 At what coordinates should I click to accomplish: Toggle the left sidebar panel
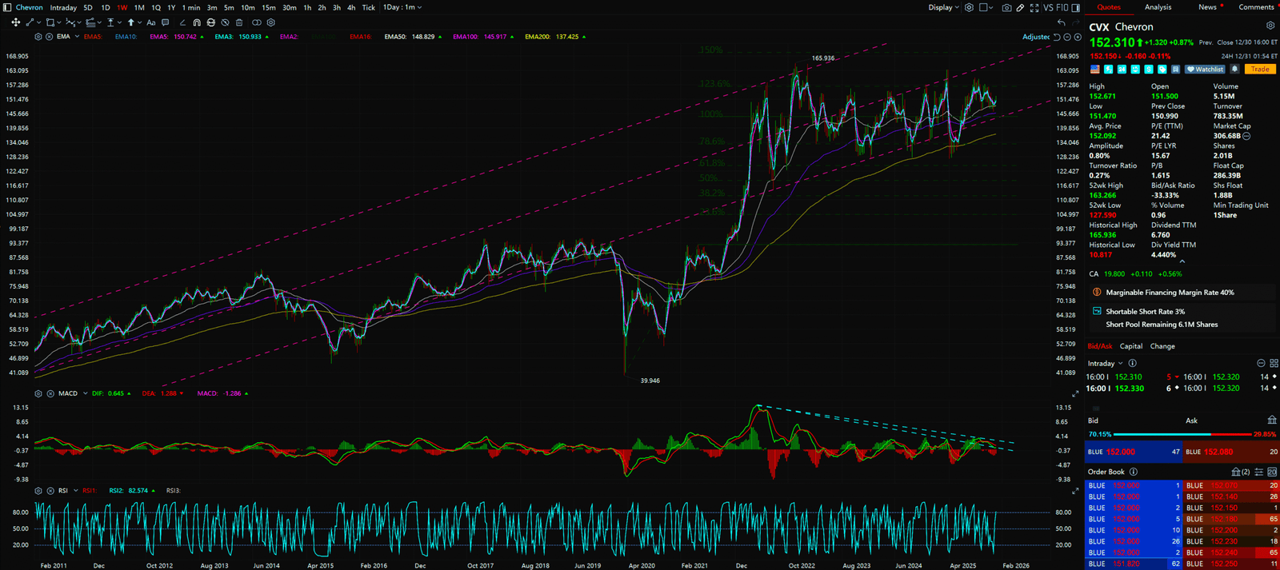(x=7, y=7)
